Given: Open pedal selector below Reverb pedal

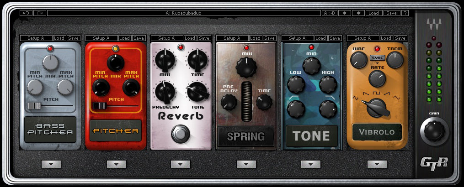Looking at the screenshot, I should (181, 164).
